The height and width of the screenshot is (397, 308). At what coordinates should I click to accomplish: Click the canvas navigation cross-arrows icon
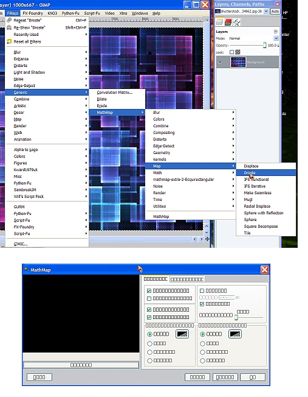pyautogui.click(x=207, y=239)
